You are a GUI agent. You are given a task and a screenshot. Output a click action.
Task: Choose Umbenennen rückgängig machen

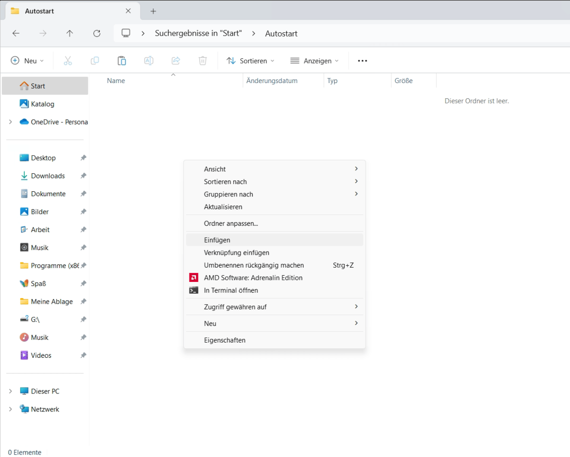tap(275, 265)
